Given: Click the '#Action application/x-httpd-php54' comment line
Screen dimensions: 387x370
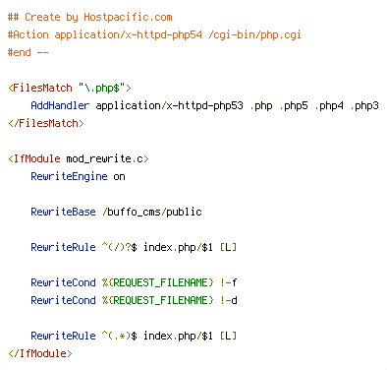Looking at the screenshot, I should (154, 34).
